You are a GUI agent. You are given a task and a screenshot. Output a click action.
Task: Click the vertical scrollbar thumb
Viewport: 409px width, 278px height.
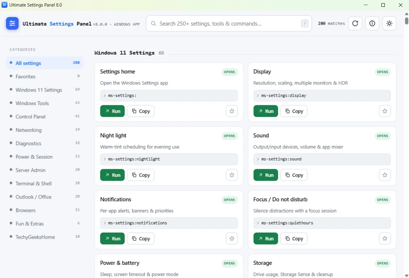coord(407,21)
